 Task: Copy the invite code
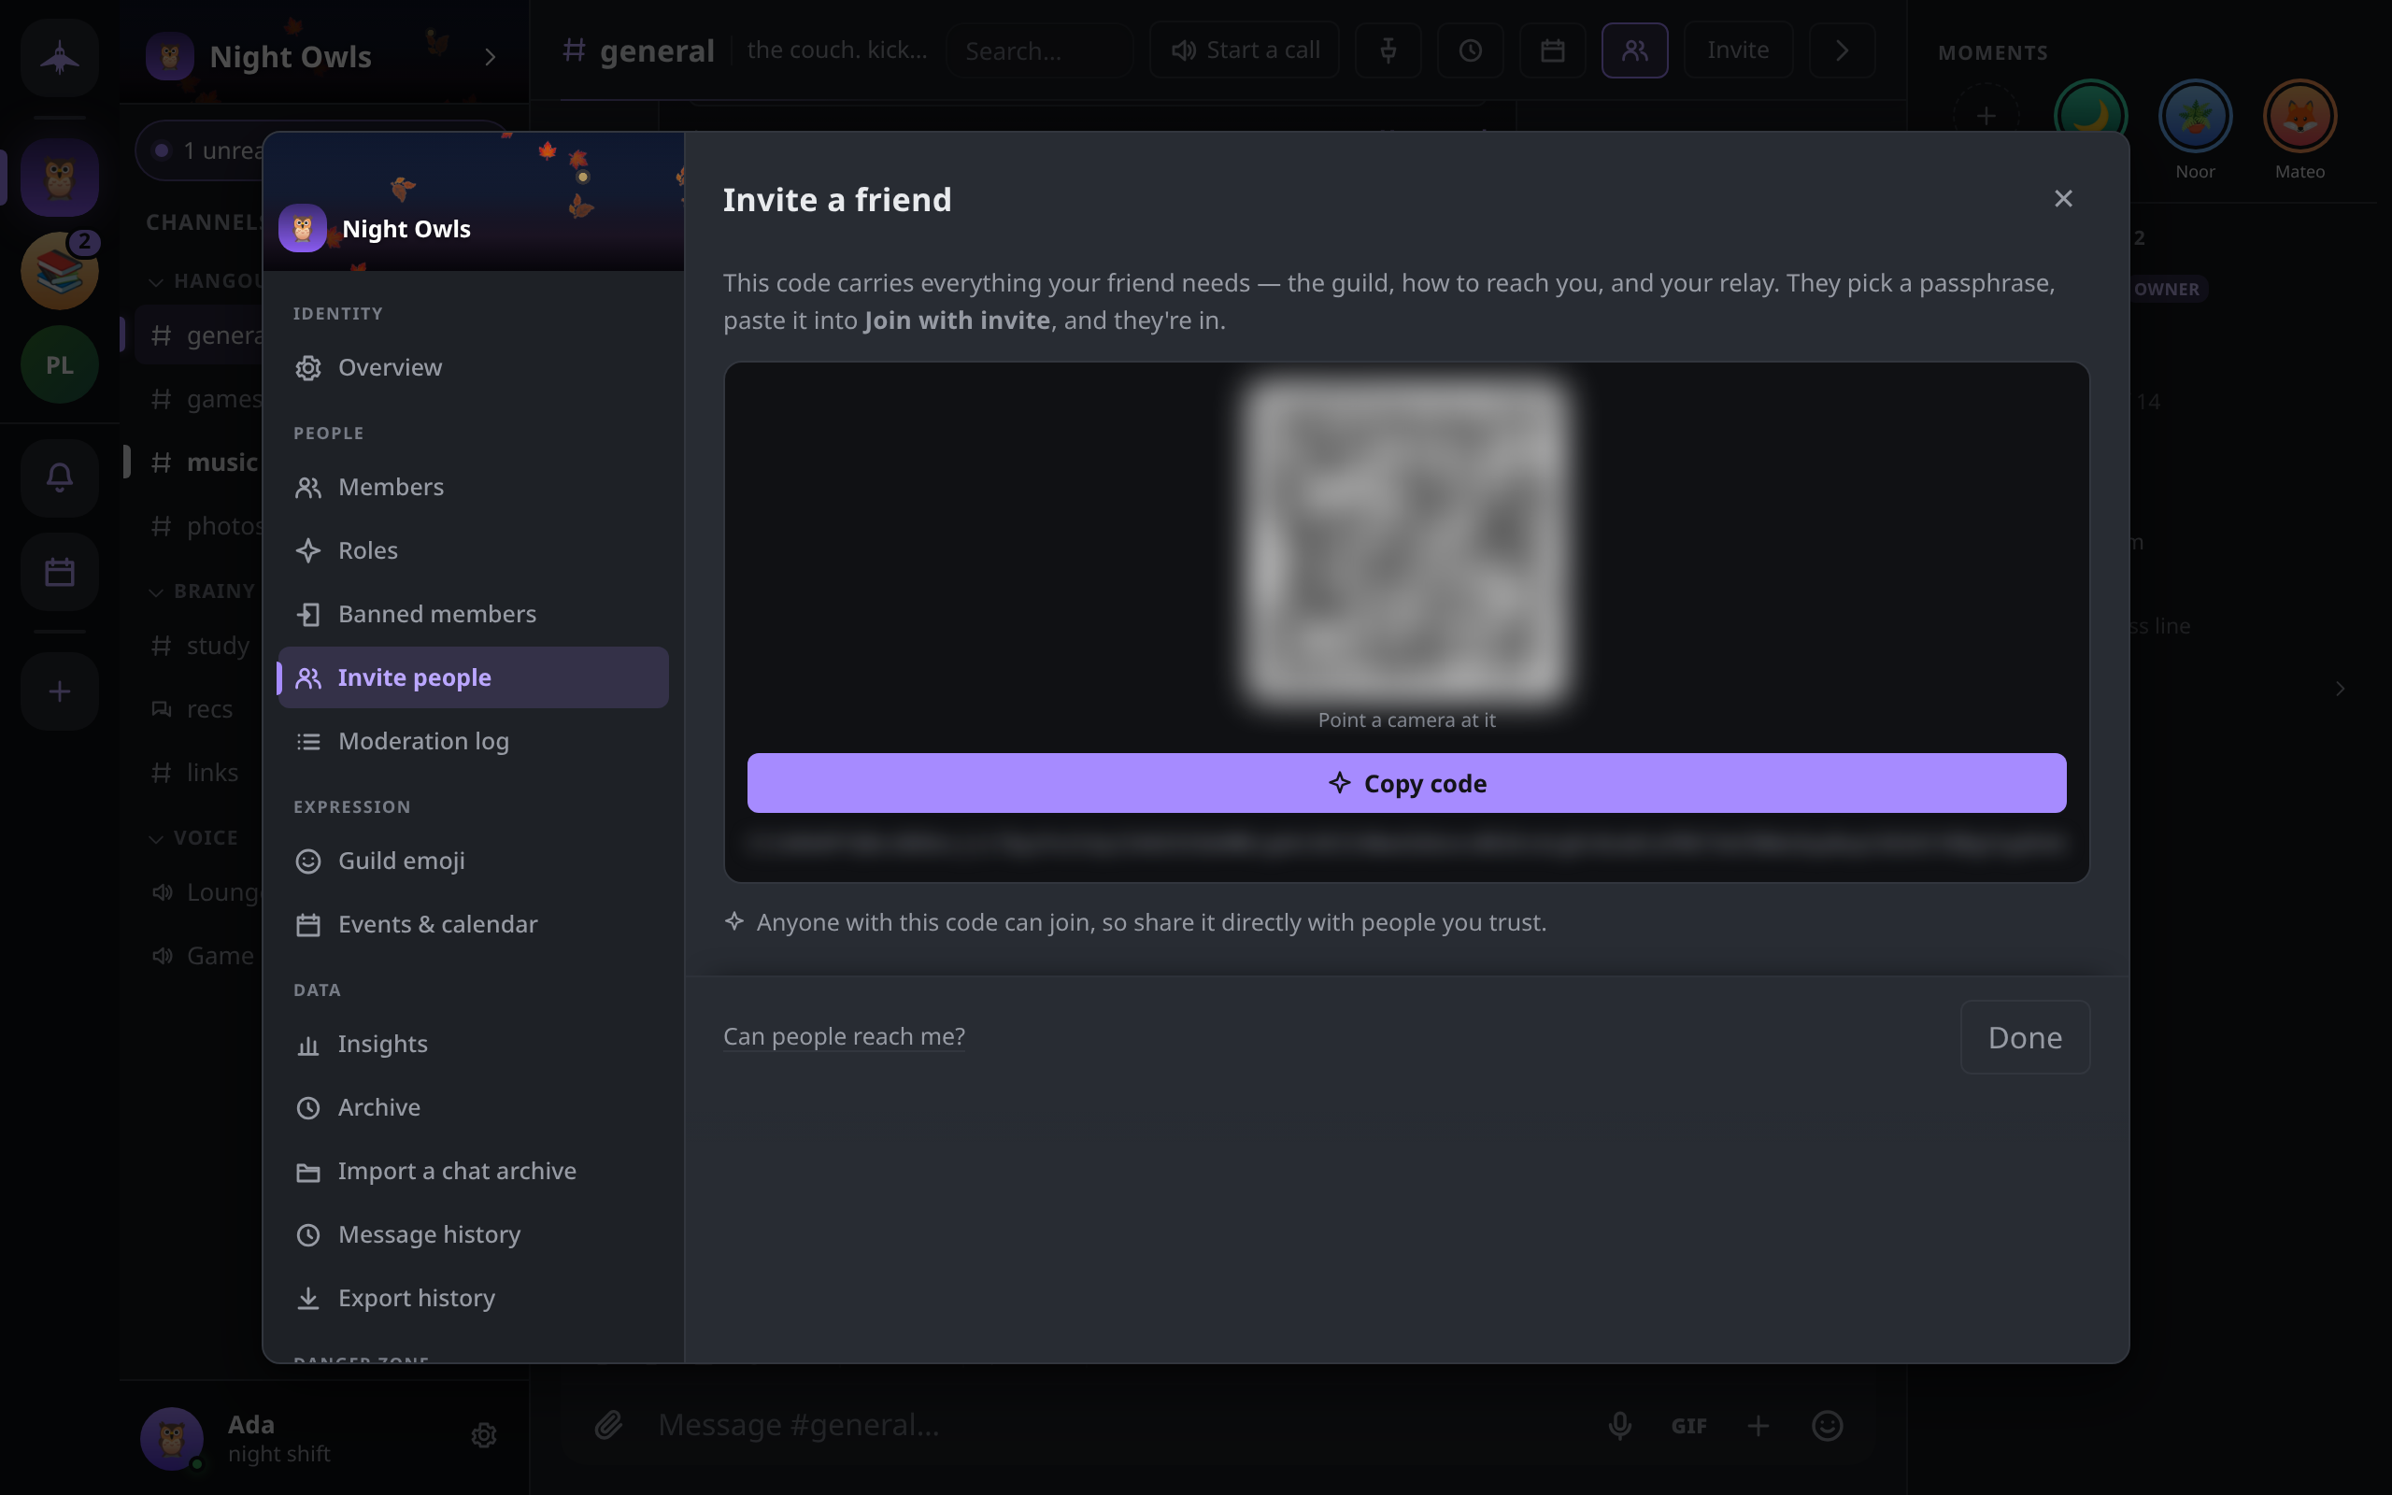pyautogui.click(x=1405, y=783)
